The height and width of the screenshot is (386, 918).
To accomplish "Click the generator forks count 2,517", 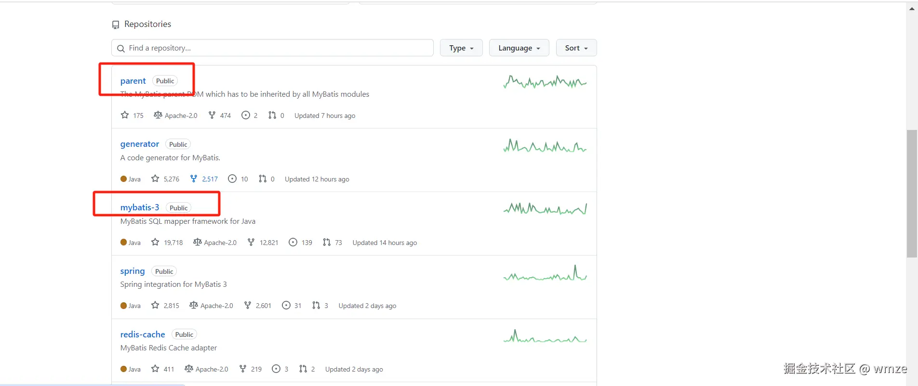I will click(210, 179).
